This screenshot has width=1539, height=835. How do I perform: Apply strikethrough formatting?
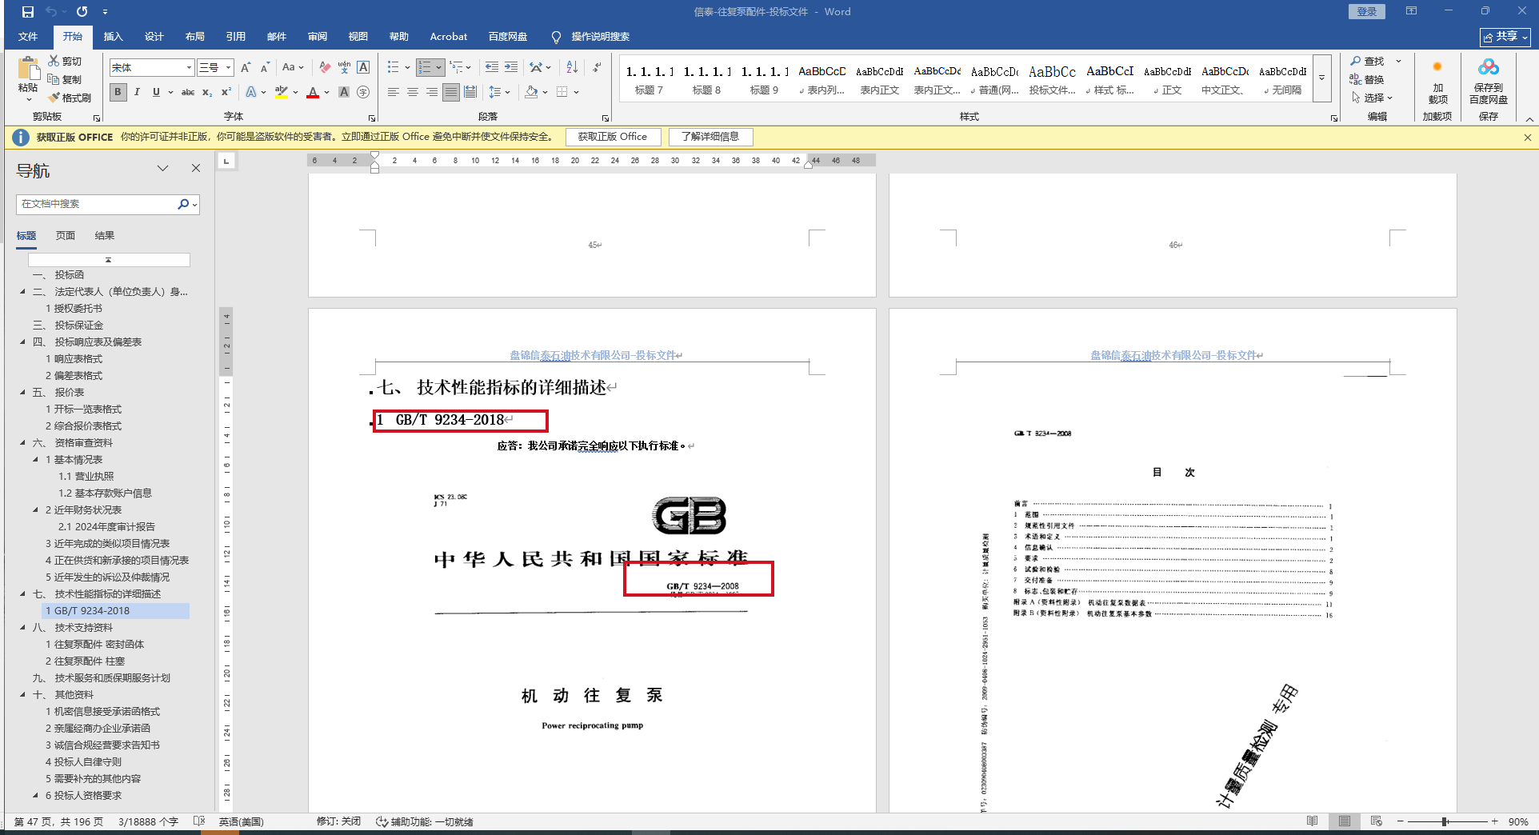[188, 92]
